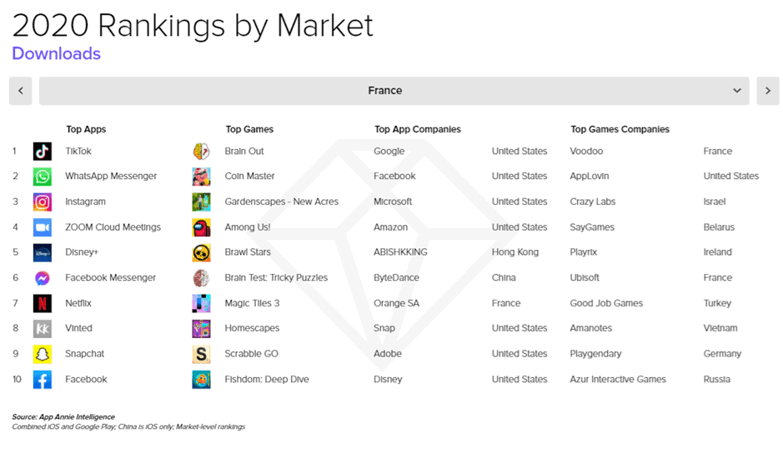
Task: Select the Scrabble GO game icon
Action: coord(202,354)
